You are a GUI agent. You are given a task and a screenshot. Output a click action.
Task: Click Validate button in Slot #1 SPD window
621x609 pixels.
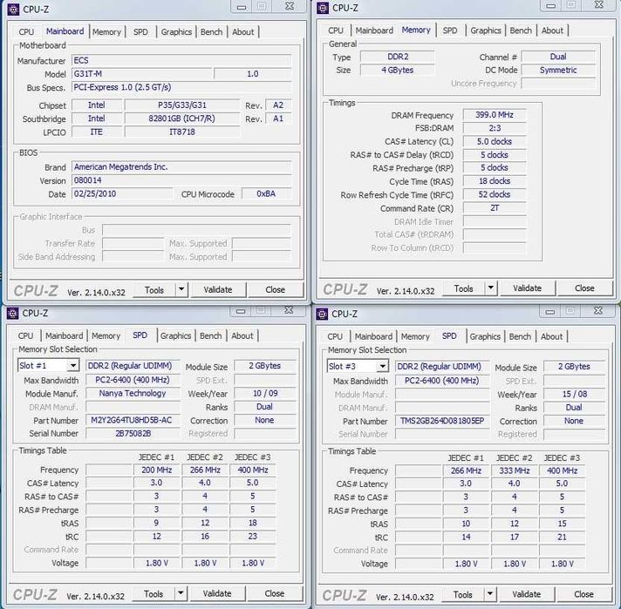pyautogui.click(x=217, y=593)
